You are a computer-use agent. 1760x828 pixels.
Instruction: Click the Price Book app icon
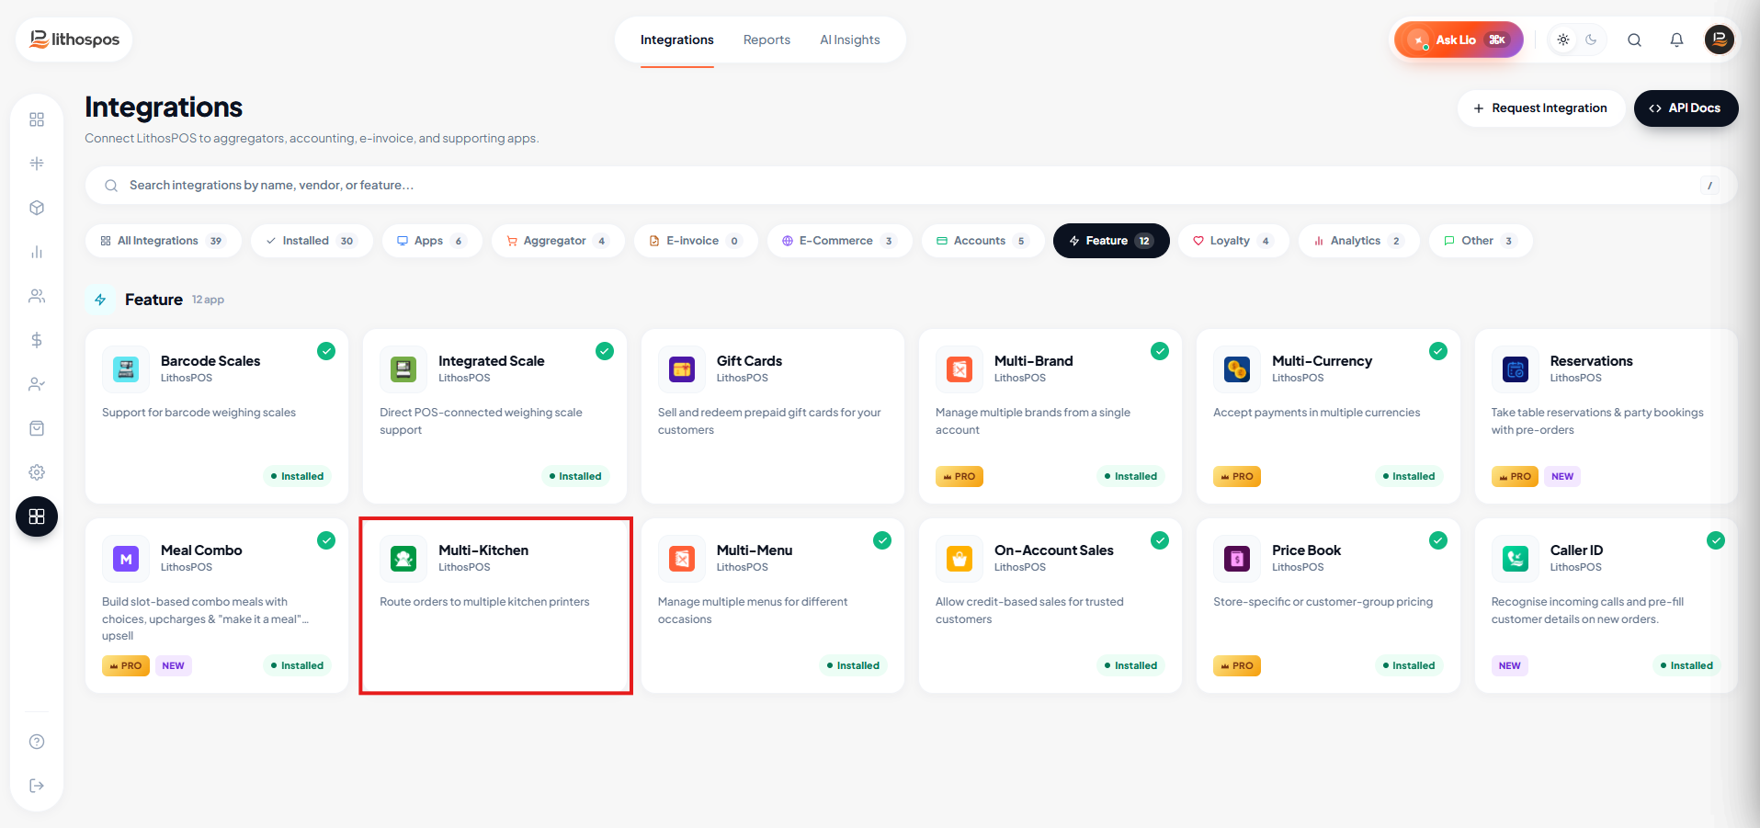click(x=1237, y=559)
